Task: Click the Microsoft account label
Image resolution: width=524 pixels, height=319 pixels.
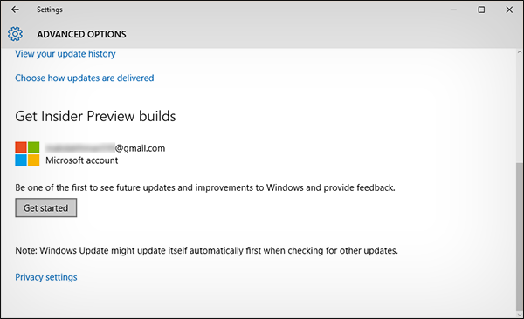Action: coord(82,160)
